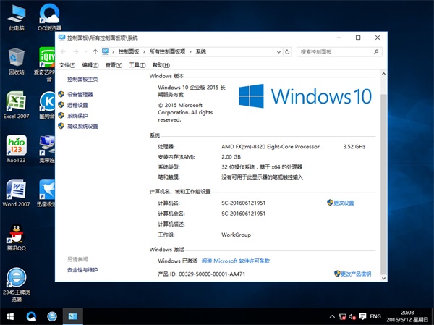Open 远程设置 (Remote settings) link
The width and height of the screenshot is (434, 325).
pos(77,105)
